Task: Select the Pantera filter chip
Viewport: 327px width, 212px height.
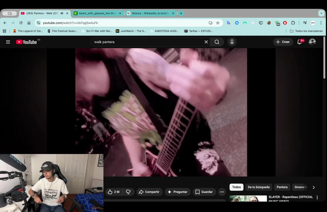Action: (x=282, y=187)
